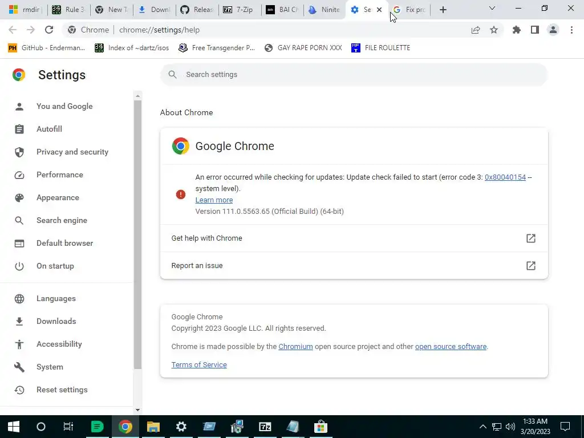This screenshot has width=584, height=438.
Task: Switch to the 7-Zip tab
Action: 240,10
